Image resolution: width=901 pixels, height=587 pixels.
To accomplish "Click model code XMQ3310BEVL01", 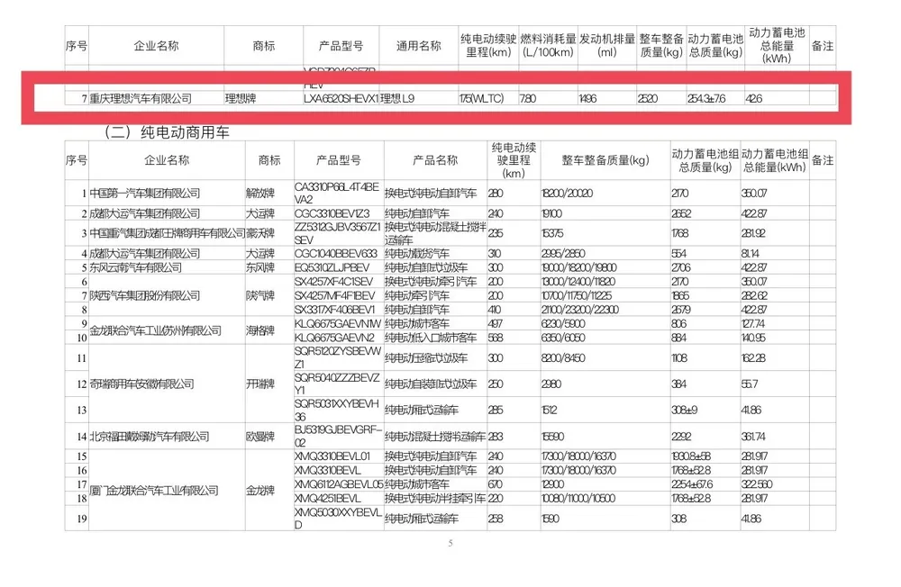I will tap(332, 456).
